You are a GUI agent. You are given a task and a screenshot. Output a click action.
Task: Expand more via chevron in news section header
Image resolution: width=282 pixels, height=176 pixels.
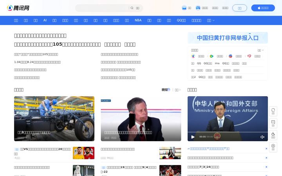tap(178, 90)
